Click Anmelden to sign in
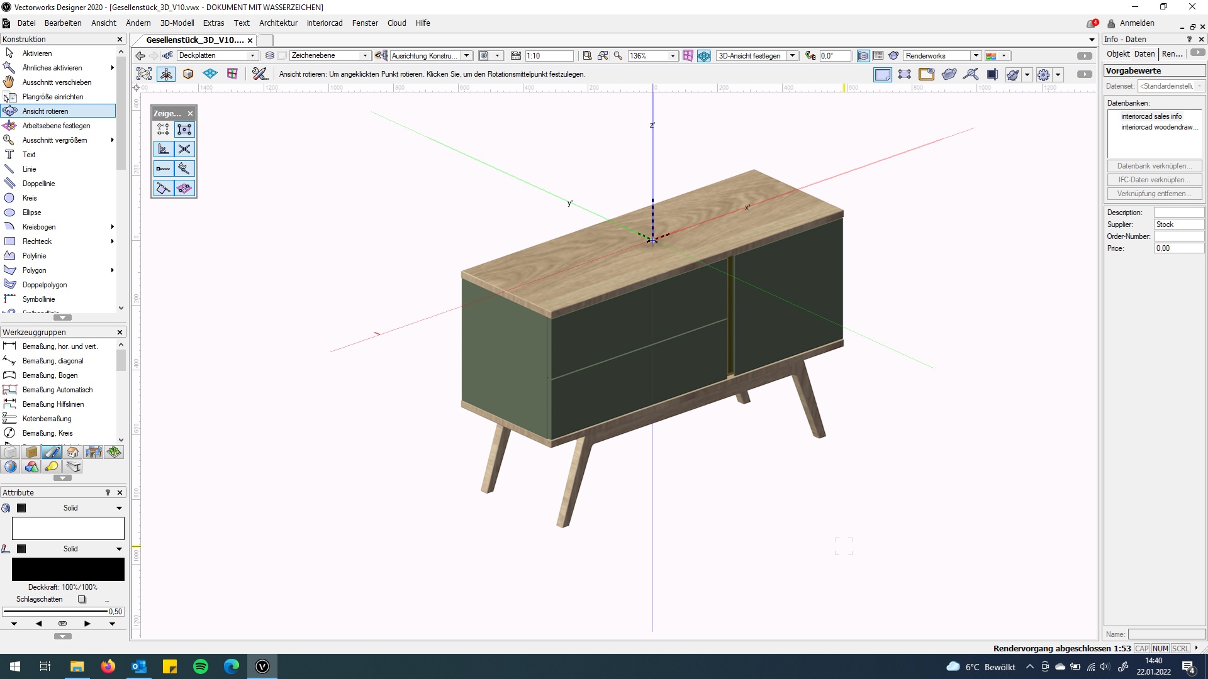This screenshot has width=1208, height=679. pyautogui.click(x=1137, y=23)
